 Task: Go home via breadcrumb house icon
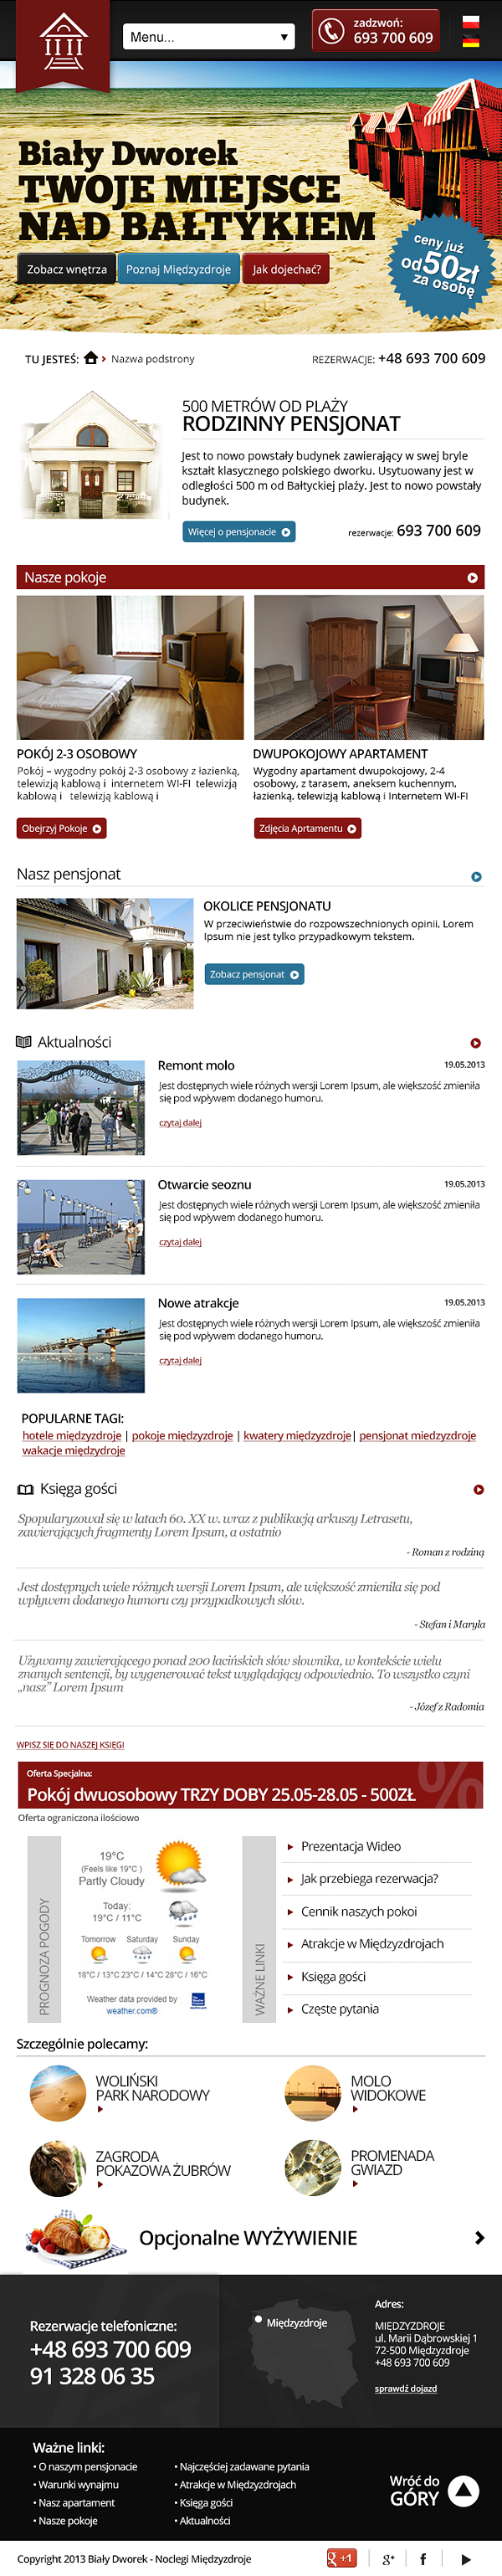point(91,358)
